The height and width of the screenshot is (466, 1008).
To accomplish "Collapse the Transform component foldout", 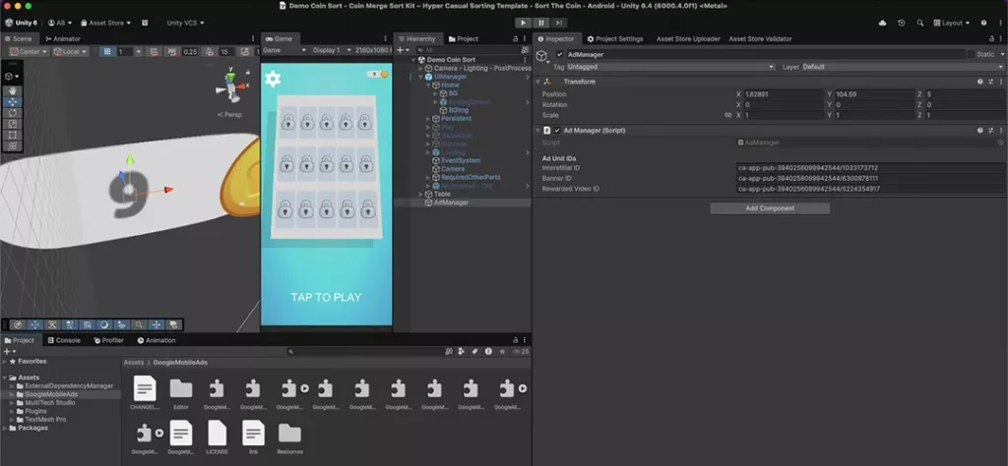I will pos(537,82).
